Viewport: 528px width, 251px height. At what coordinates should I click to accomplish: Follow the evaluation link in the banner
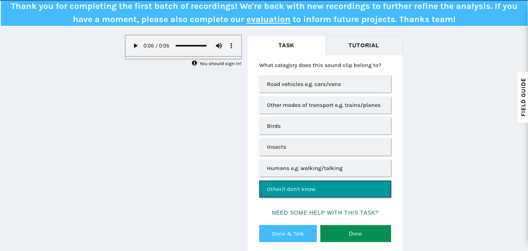pyautogui.click(x=268, y=19)
